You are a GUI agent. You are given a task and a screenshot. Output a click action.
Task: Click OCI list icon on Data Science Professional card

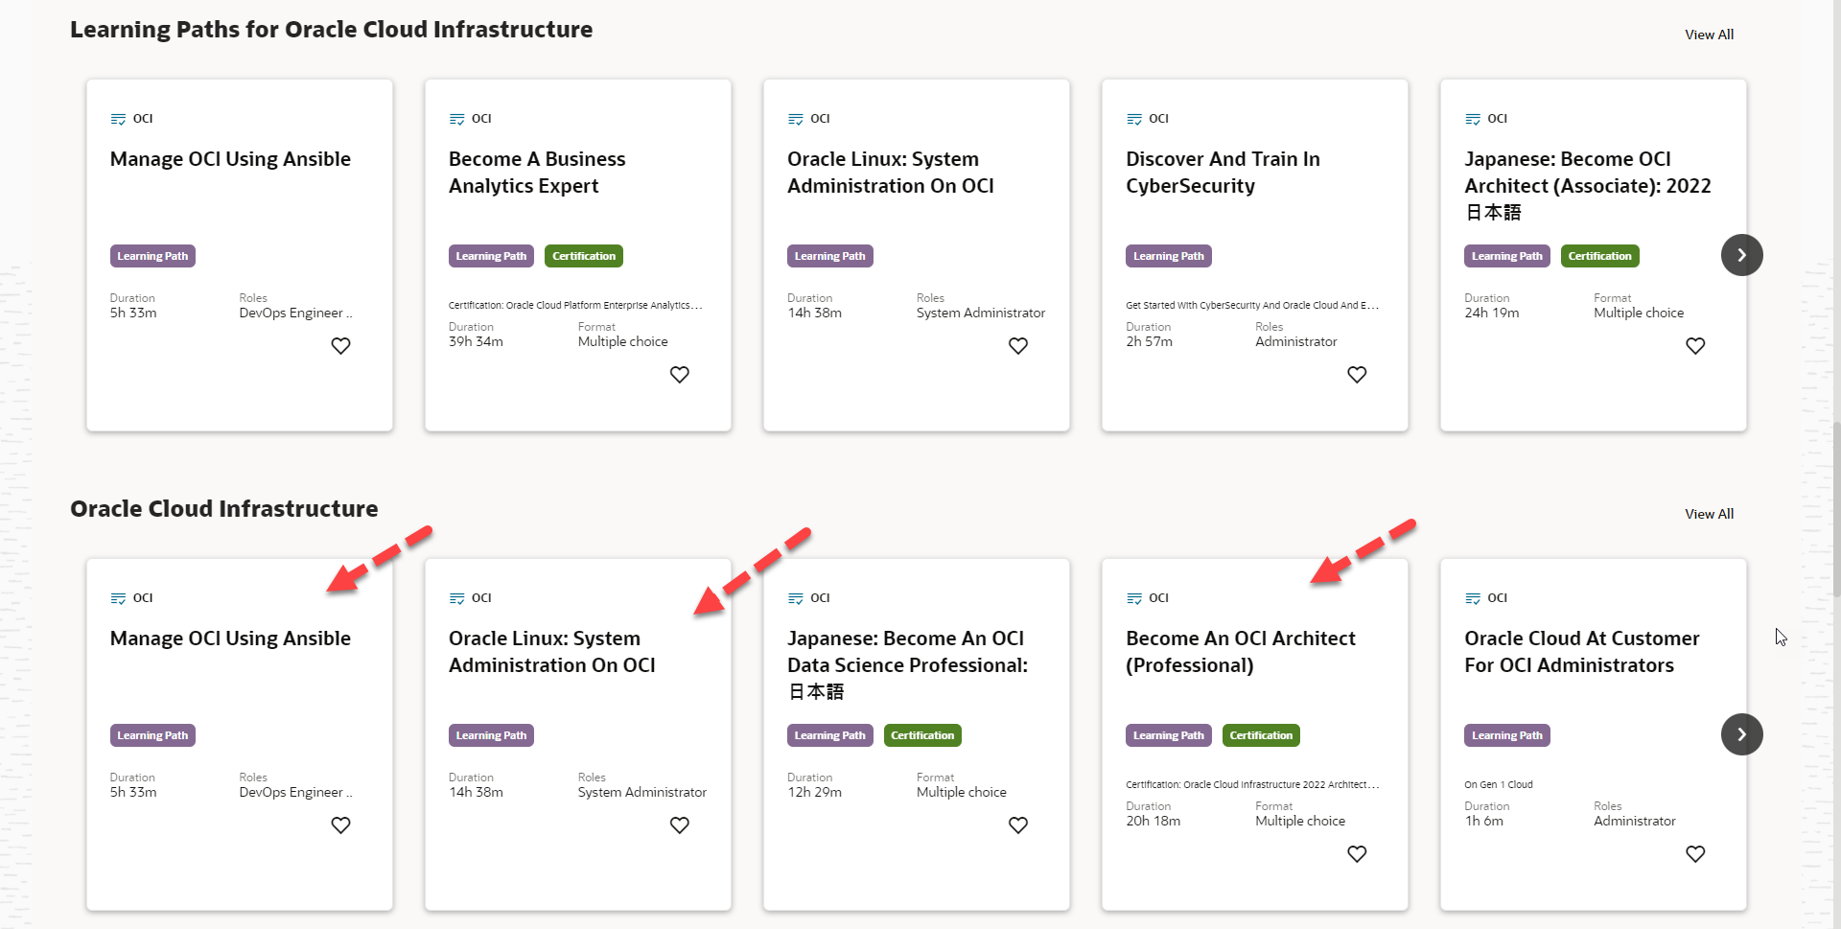pos(795,598)
